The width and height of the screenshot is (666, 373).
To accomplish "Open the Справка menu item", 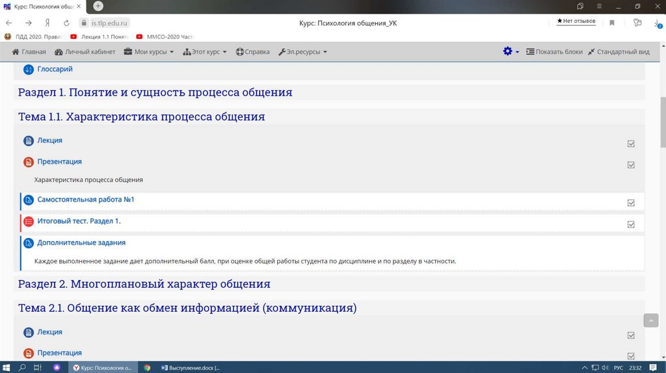I will (x=252, y=52).
